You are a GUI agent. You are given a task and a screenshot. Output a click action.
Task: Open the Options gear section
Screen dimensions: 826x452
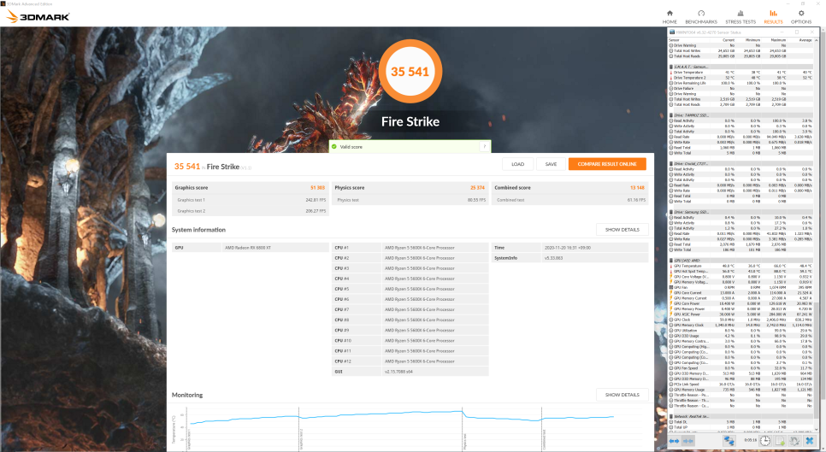coord(800,17)
